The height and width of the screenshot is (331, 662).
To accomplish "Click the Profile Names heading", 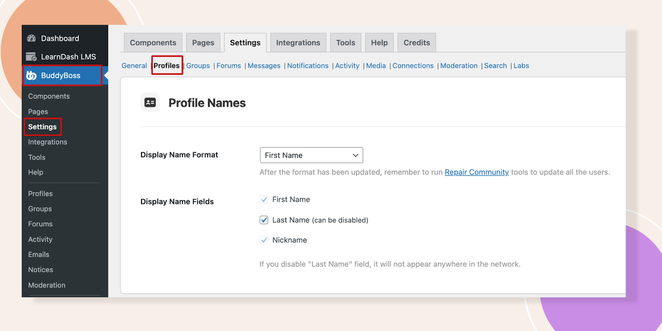I will tap(207, 103).
